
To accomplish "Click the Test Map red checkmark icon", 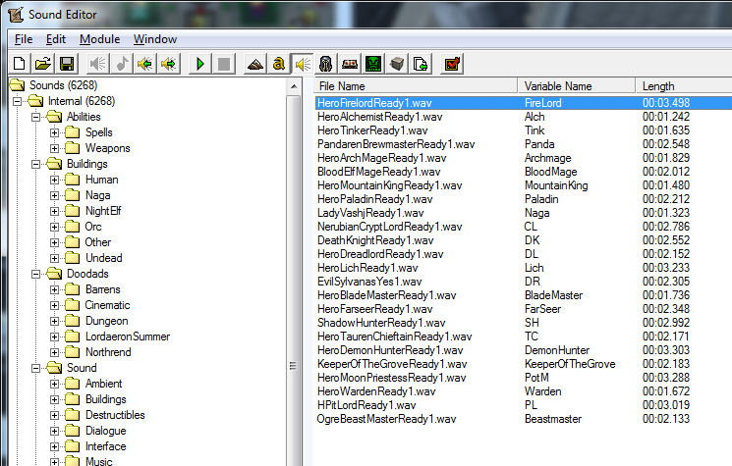I will pyautogui.click(x=452, y=64).
